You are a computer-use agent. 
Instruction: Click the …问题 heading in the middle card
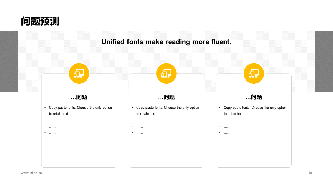point(166,97)
